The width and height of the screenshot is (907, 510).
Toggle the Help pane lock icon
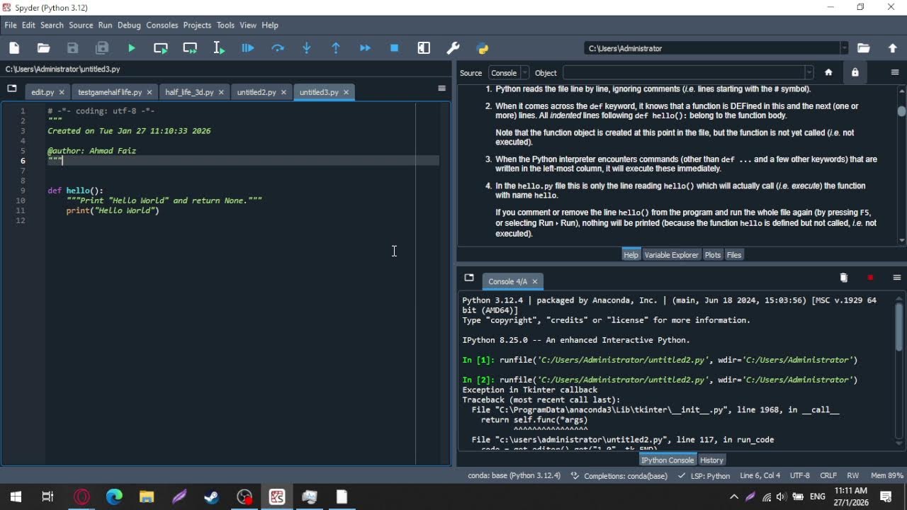(855, 72)
